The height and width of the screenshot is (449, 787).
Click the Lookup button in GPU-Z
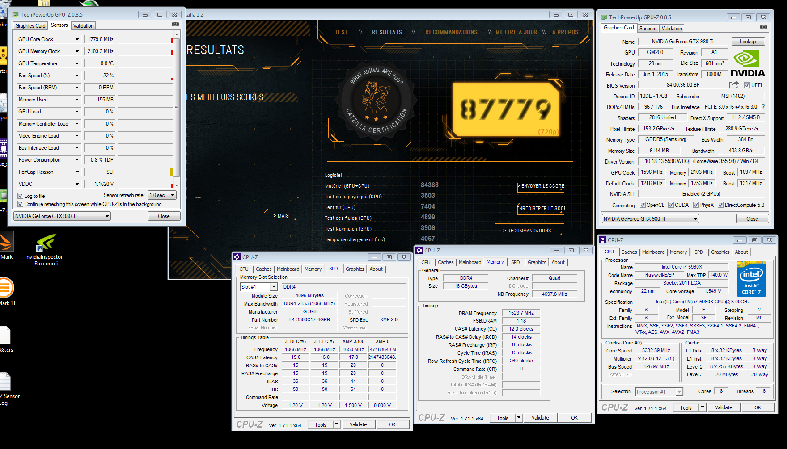tap(748, 42)
